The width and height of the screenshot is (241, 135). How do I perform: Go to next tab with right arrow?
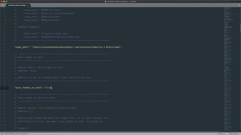(3, 5)
